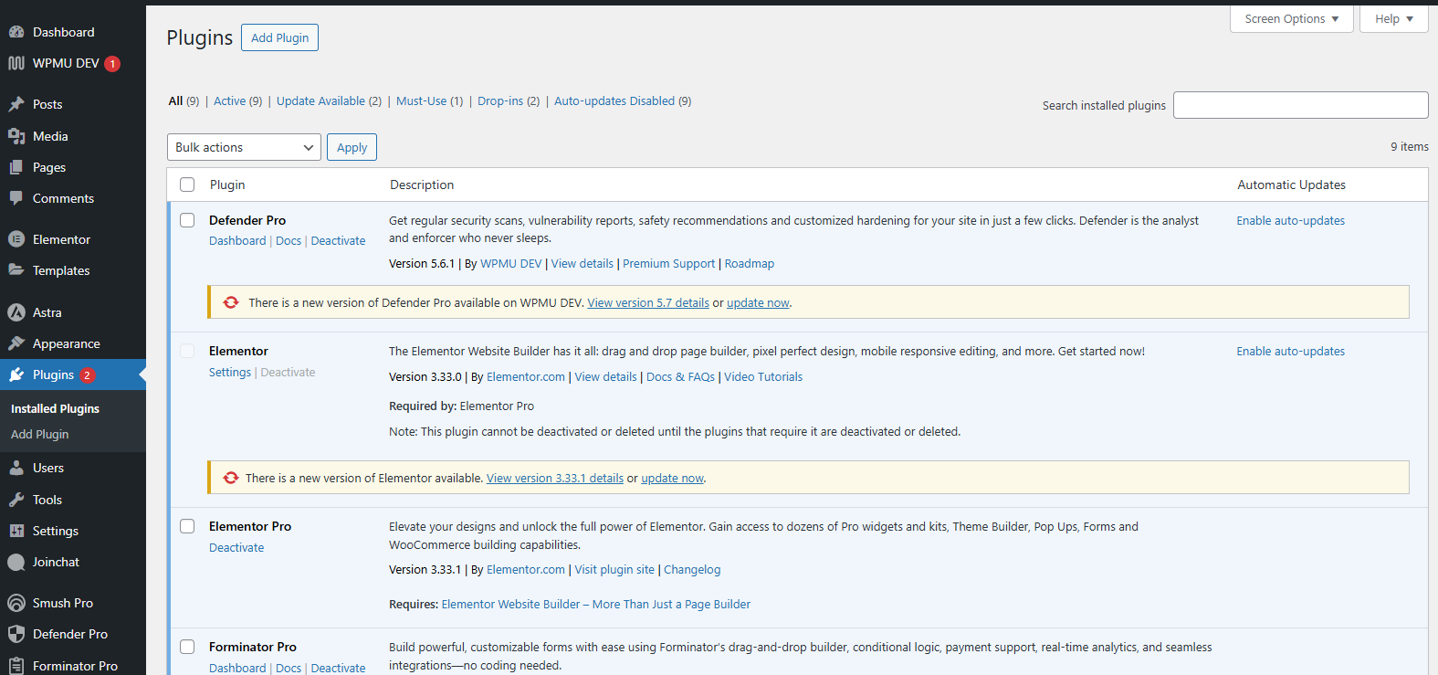
Task: Enable auto-updates for Defender Pro
Action: pyautogui.click(x=1290, y=220)
